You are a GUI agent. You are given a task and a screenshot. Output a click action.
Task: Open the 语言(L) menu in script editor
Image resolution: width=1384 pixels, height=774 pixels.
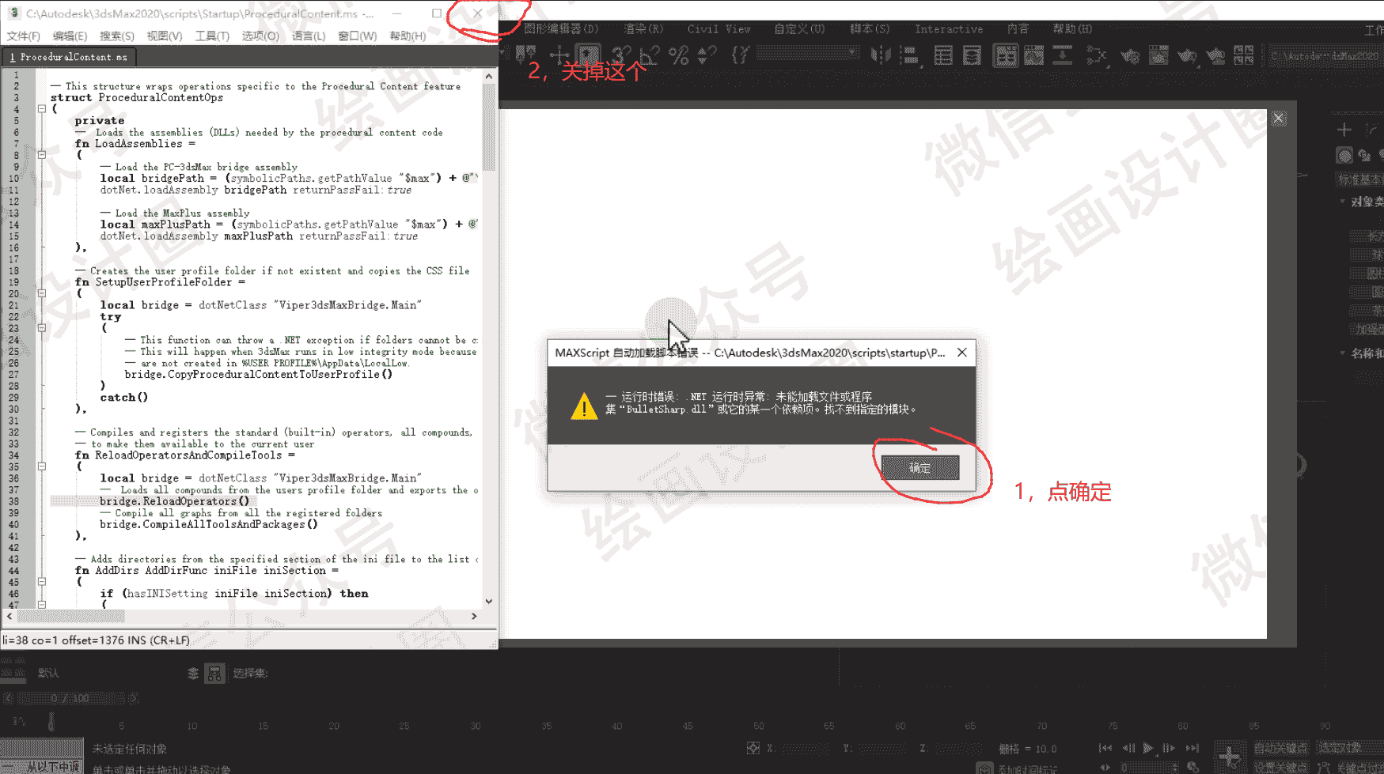[308, 36]
